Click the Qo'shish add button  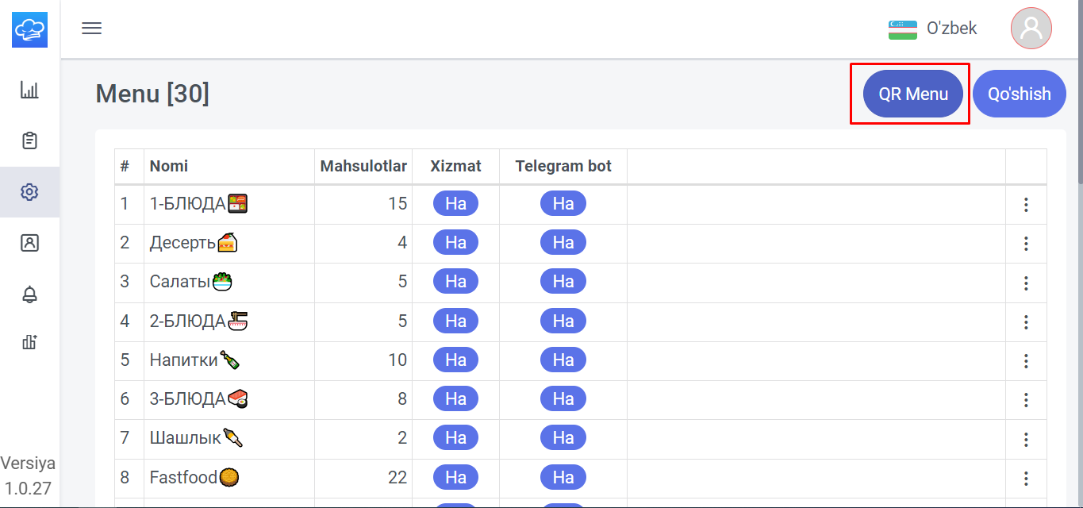click(1019, 94)
